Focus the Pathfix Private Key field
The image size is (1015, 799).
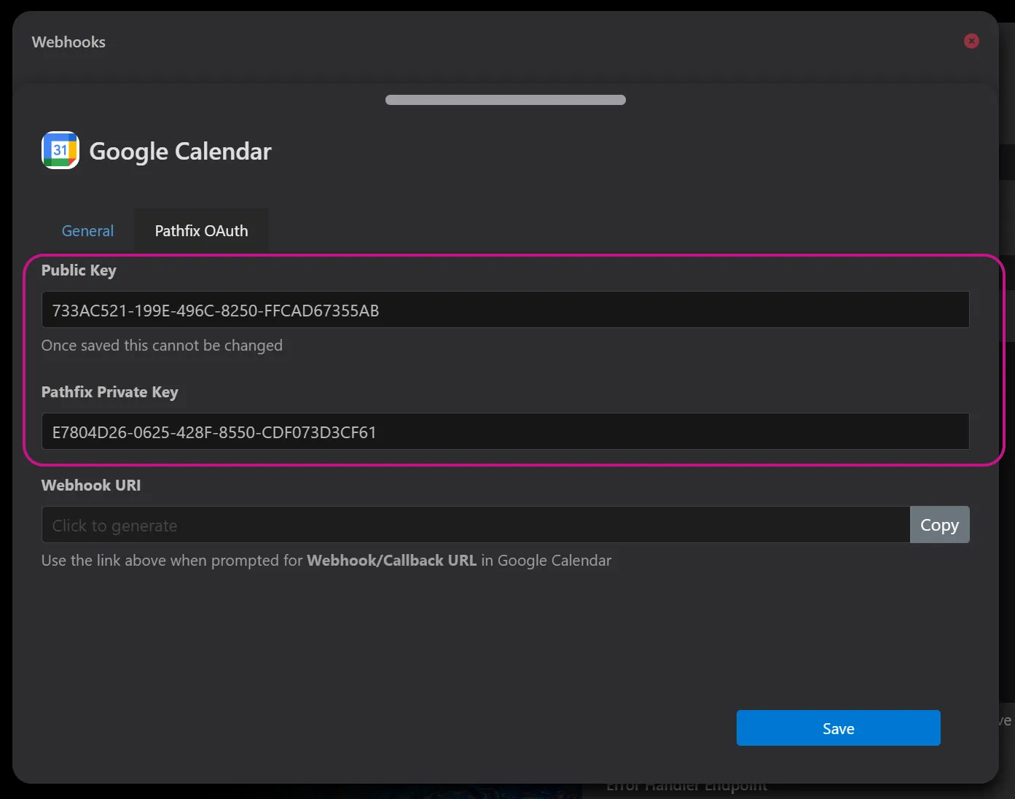pyautogui.click(x=506, y=432)
